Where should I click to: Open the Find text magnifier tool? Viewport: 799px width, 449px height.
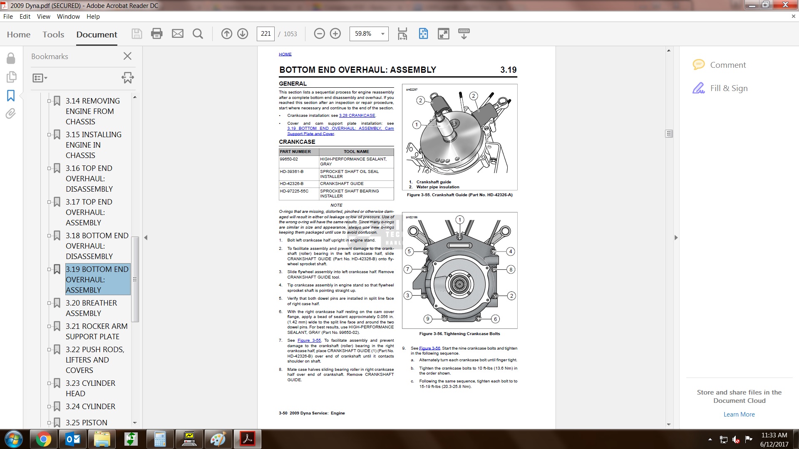click(198, 34)
